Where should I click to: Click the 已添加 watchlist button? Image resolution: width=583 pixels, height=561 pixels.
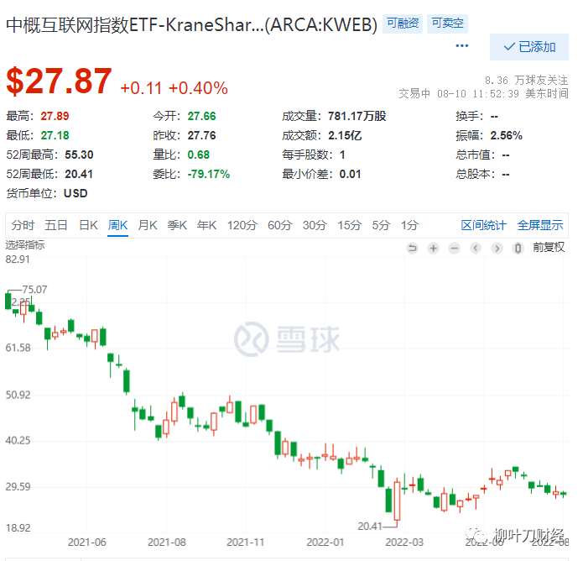529,47
